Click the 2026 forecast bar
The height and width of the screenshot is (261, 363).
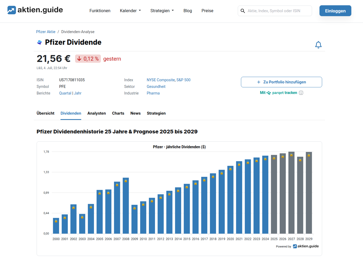pos(283,193)
